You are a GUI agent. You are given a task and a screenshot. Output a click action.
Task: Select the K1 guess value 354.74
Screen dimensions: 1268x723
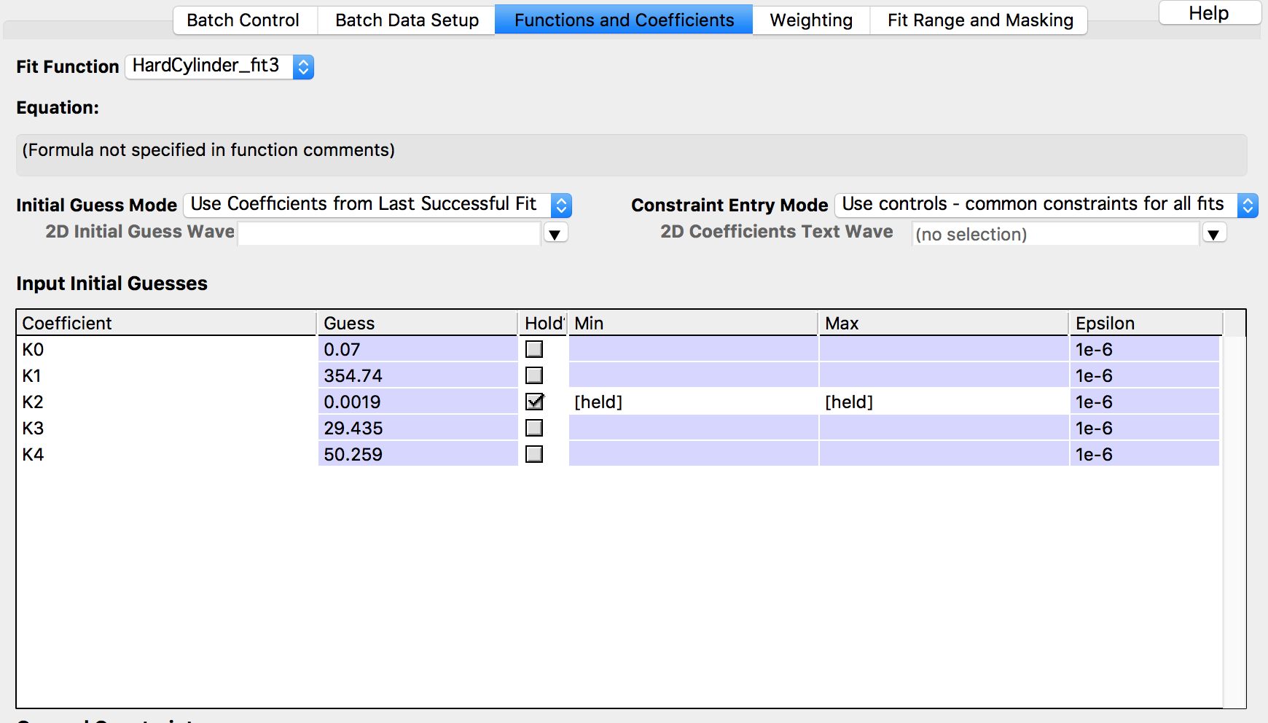418,375
